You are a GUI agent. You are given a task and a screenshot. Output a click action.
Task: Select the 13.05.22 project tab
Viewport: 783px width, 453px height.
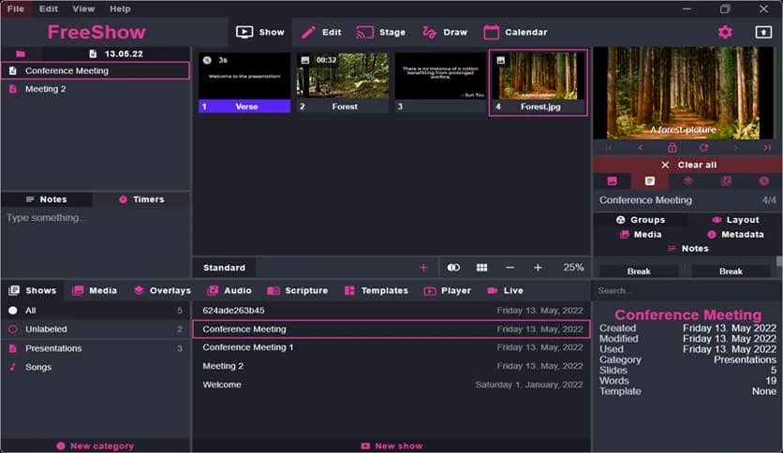click(116, 54)
